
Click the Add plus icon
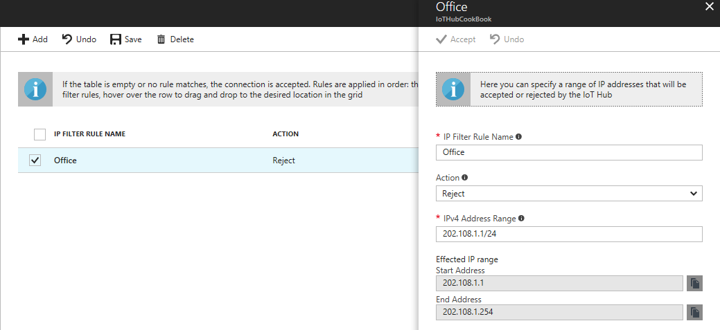[23, 39]
